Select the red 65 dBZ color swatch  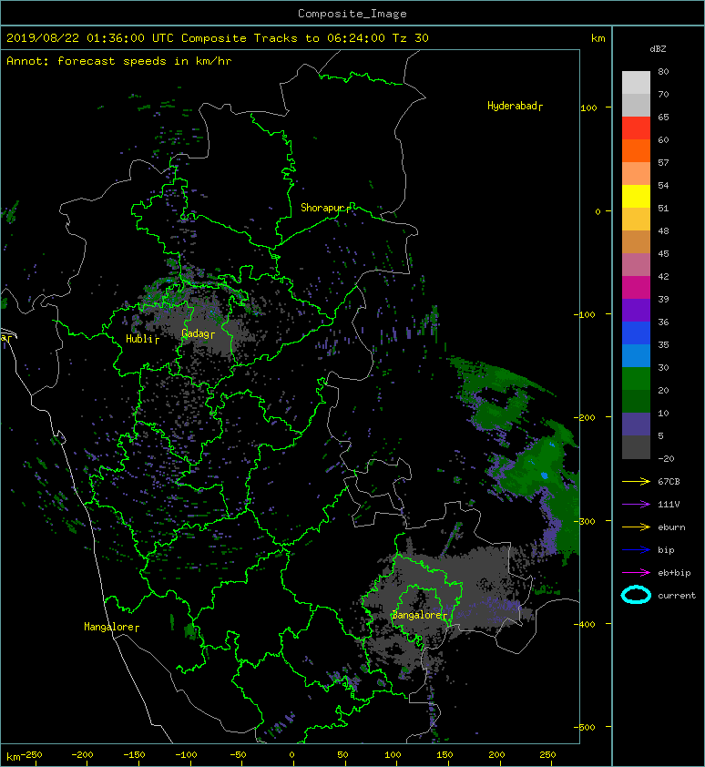click(636, 128)
